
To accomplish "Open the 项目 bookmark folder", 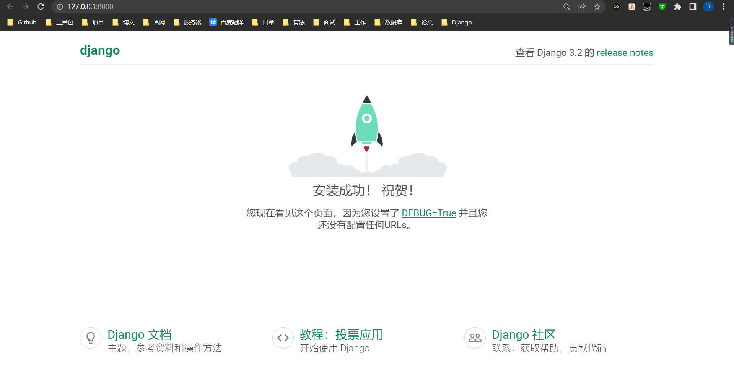I will click(93, 23).
